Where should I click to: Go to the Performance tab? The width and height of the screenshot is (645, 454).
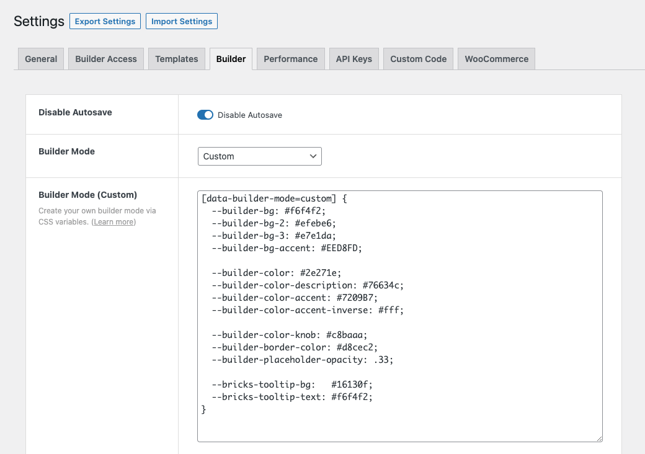(290, 59)
